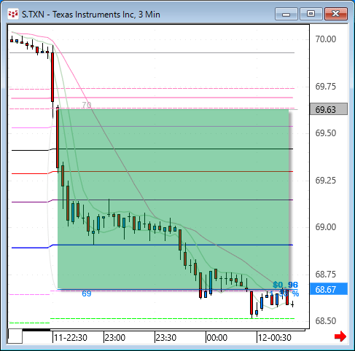
Task: Click the 68.75 price axis label
Action: click(326, 275)
